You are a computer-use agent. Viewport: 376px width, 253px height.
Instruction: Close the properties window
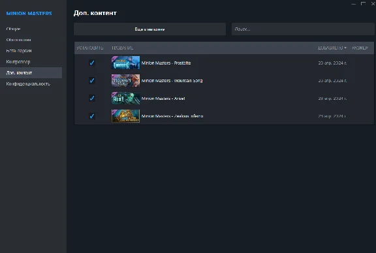coord(373,4)
